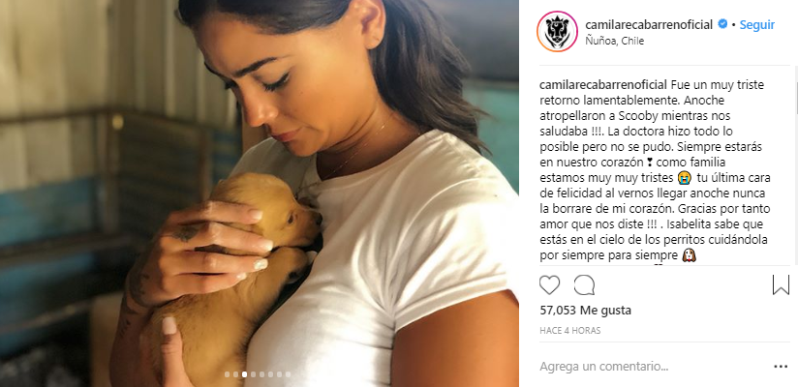Click the dog emoji ending the caption

click(x=690, y=255)
